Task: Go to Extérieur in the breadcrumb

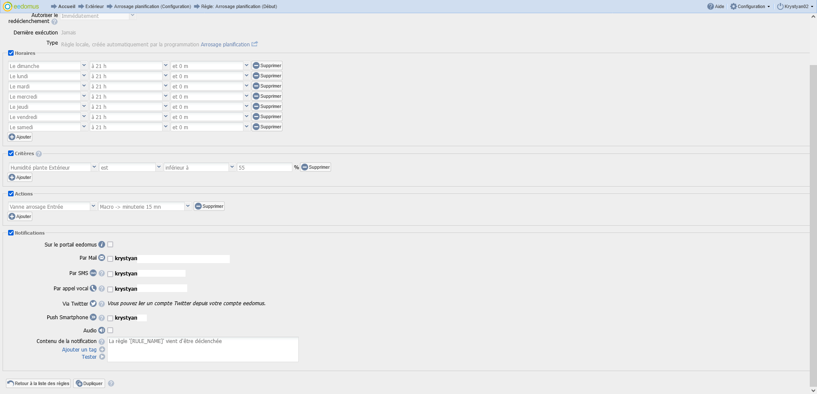Action: tap(94, 6)
